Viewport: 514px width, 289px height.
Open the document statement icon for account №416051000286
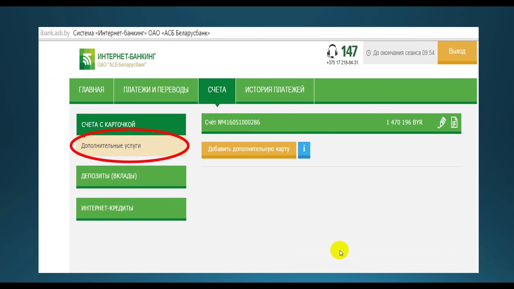click(454, 122)
